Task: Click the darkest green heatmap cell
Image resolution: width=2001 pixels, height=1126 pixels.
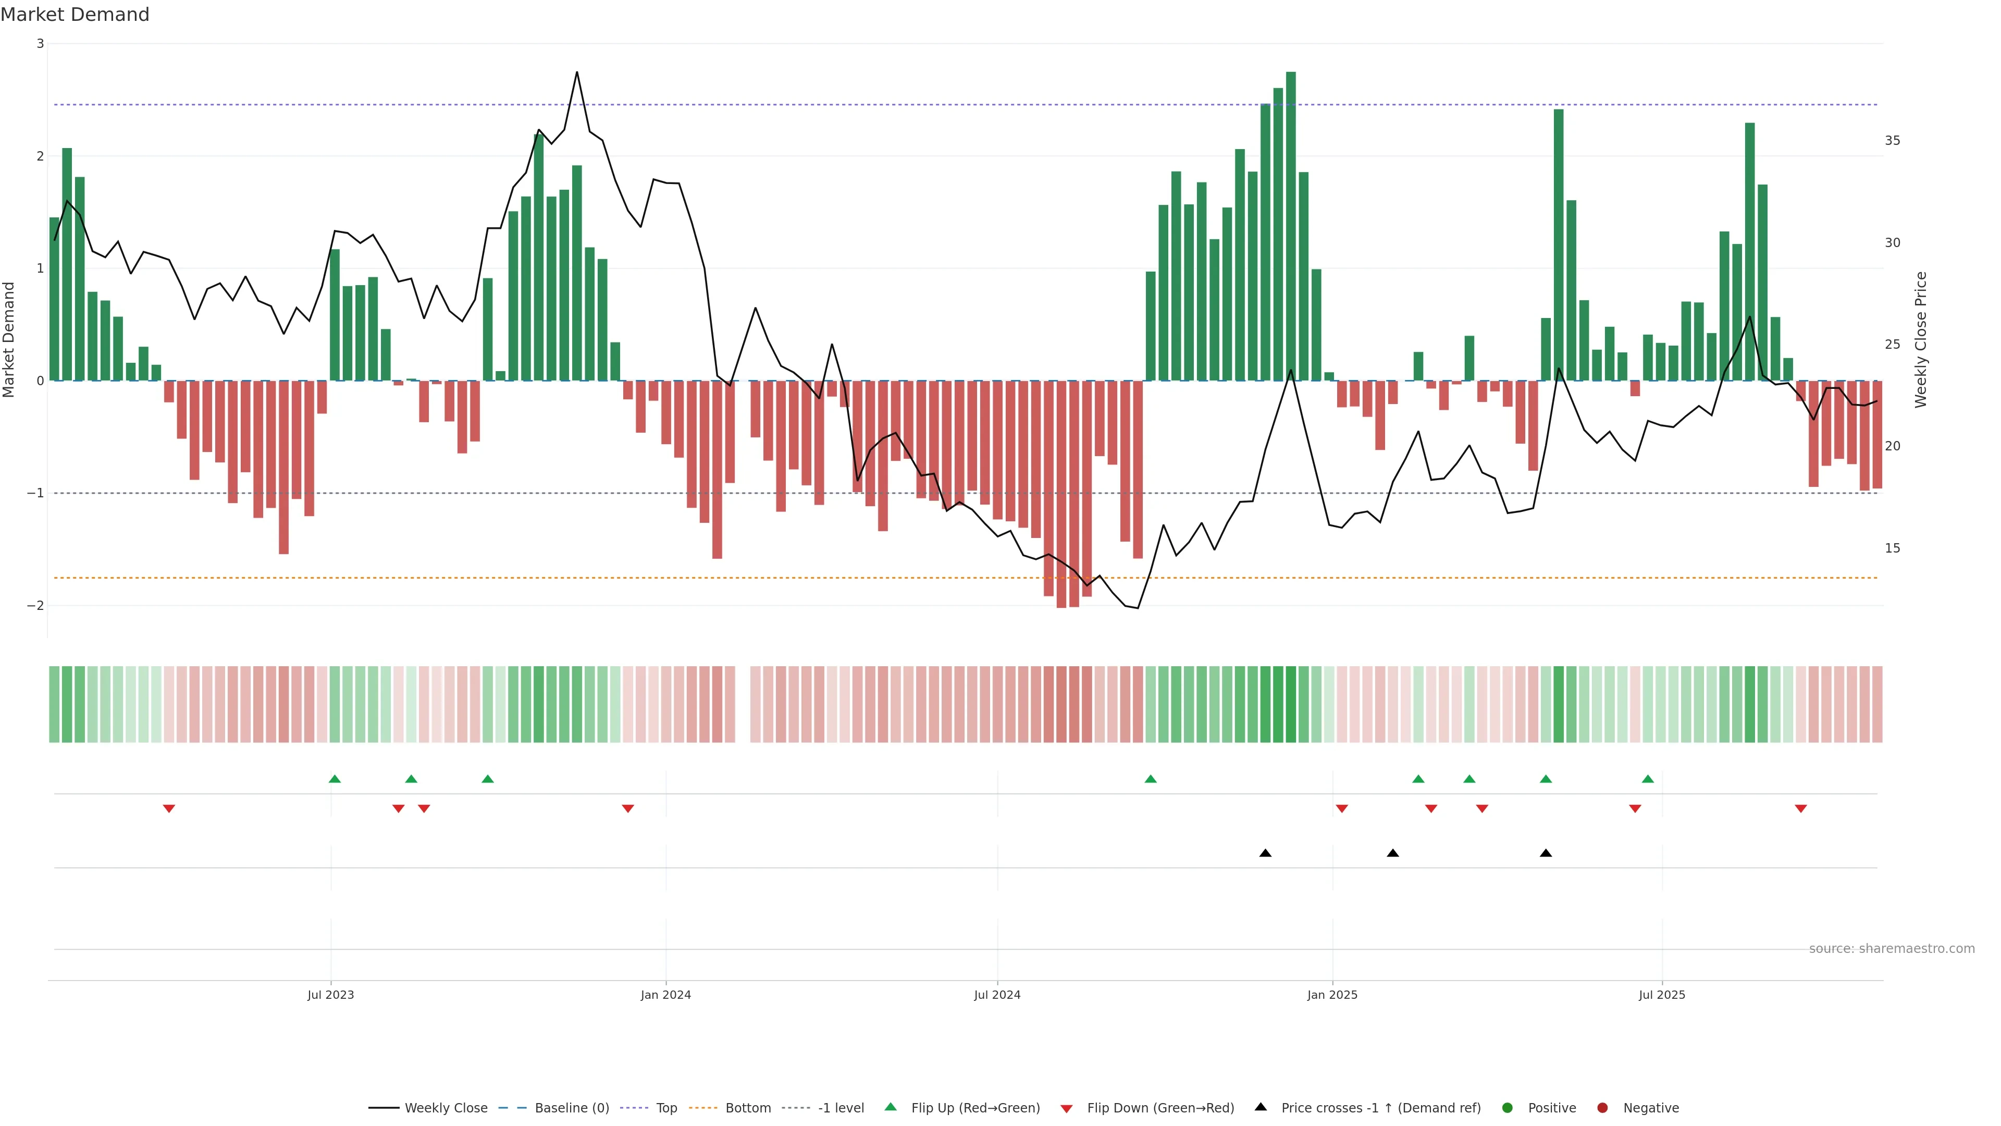Action: 1291,704
